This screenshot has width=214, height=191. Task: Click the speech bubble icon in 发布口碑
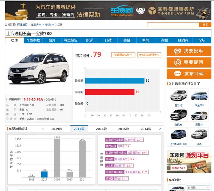[x=178, y=74]
